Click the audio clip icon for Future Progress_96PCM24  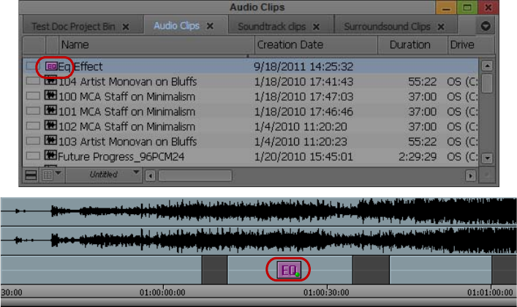pos(50,155)
